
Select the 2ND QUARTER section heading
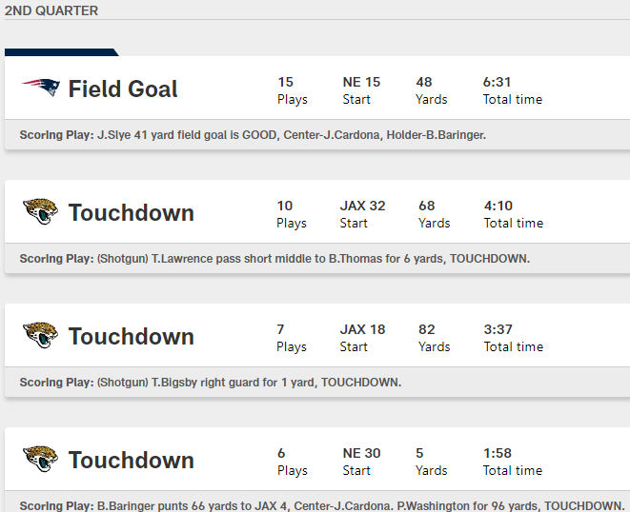51,10
